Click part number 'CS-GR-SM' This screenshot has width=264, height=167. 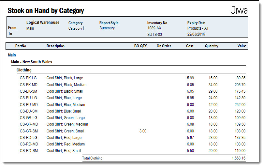click(29, 131)
